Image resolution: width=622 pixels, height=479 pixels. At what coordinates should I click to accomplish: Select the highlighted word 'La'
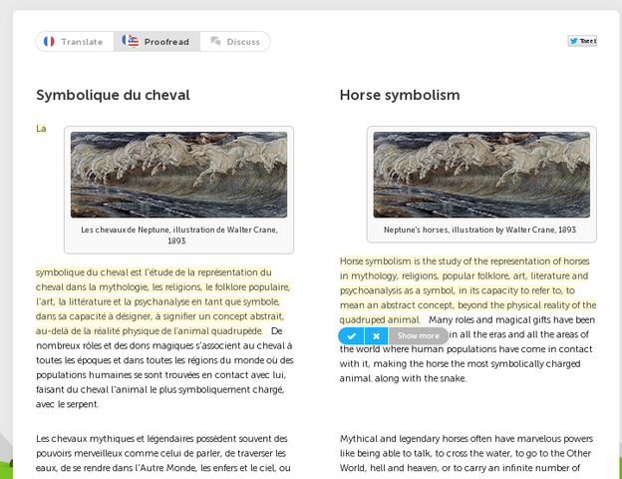pyautogui.click(x=41, y=129)
